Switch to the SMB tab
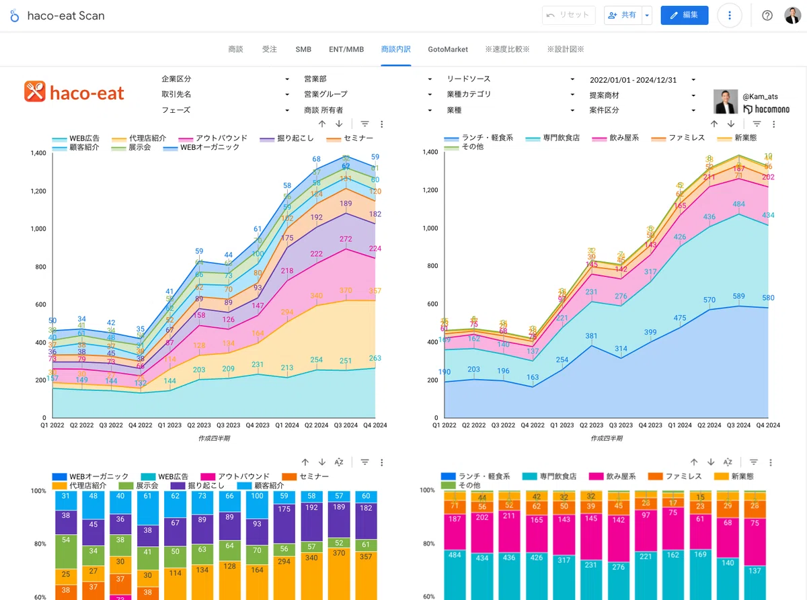The width and height of the screenshot is (807, 600). pos(303,49)
